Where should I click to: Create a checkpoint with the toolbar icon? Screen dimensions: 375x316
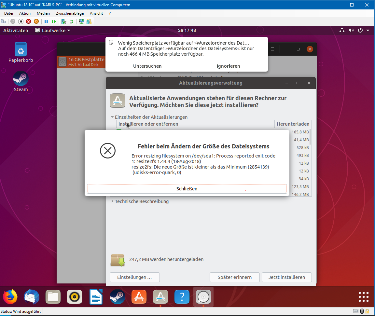click(63, 21)
